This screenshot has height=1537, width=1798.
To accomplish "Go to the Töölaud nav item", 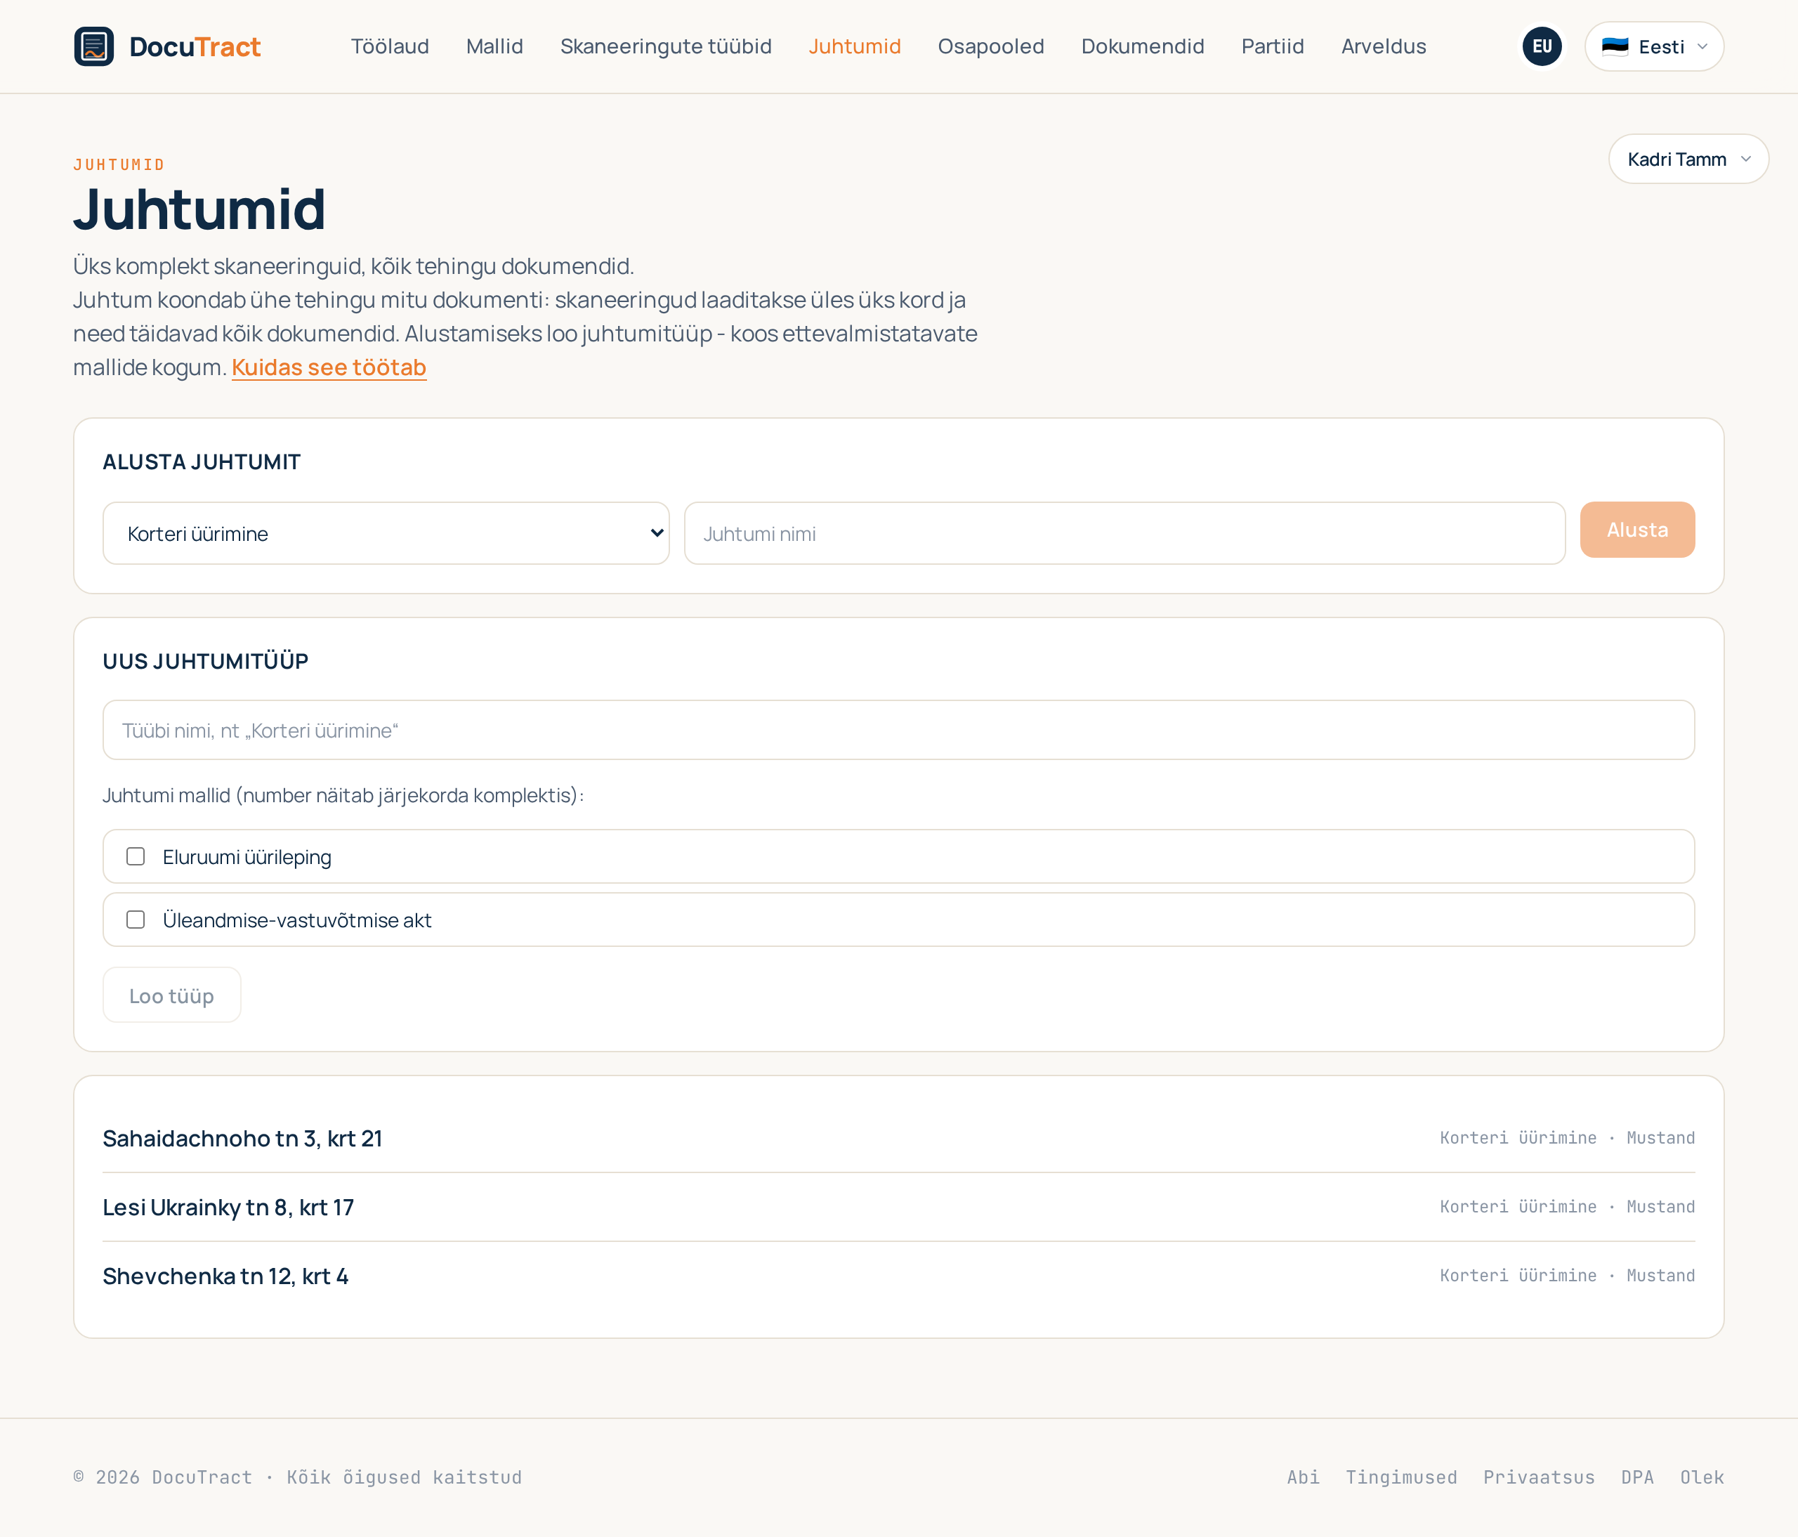I will click(390, 46).
